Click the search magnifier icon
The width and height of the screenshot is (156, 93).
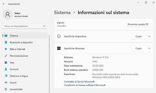pos(44,26)
